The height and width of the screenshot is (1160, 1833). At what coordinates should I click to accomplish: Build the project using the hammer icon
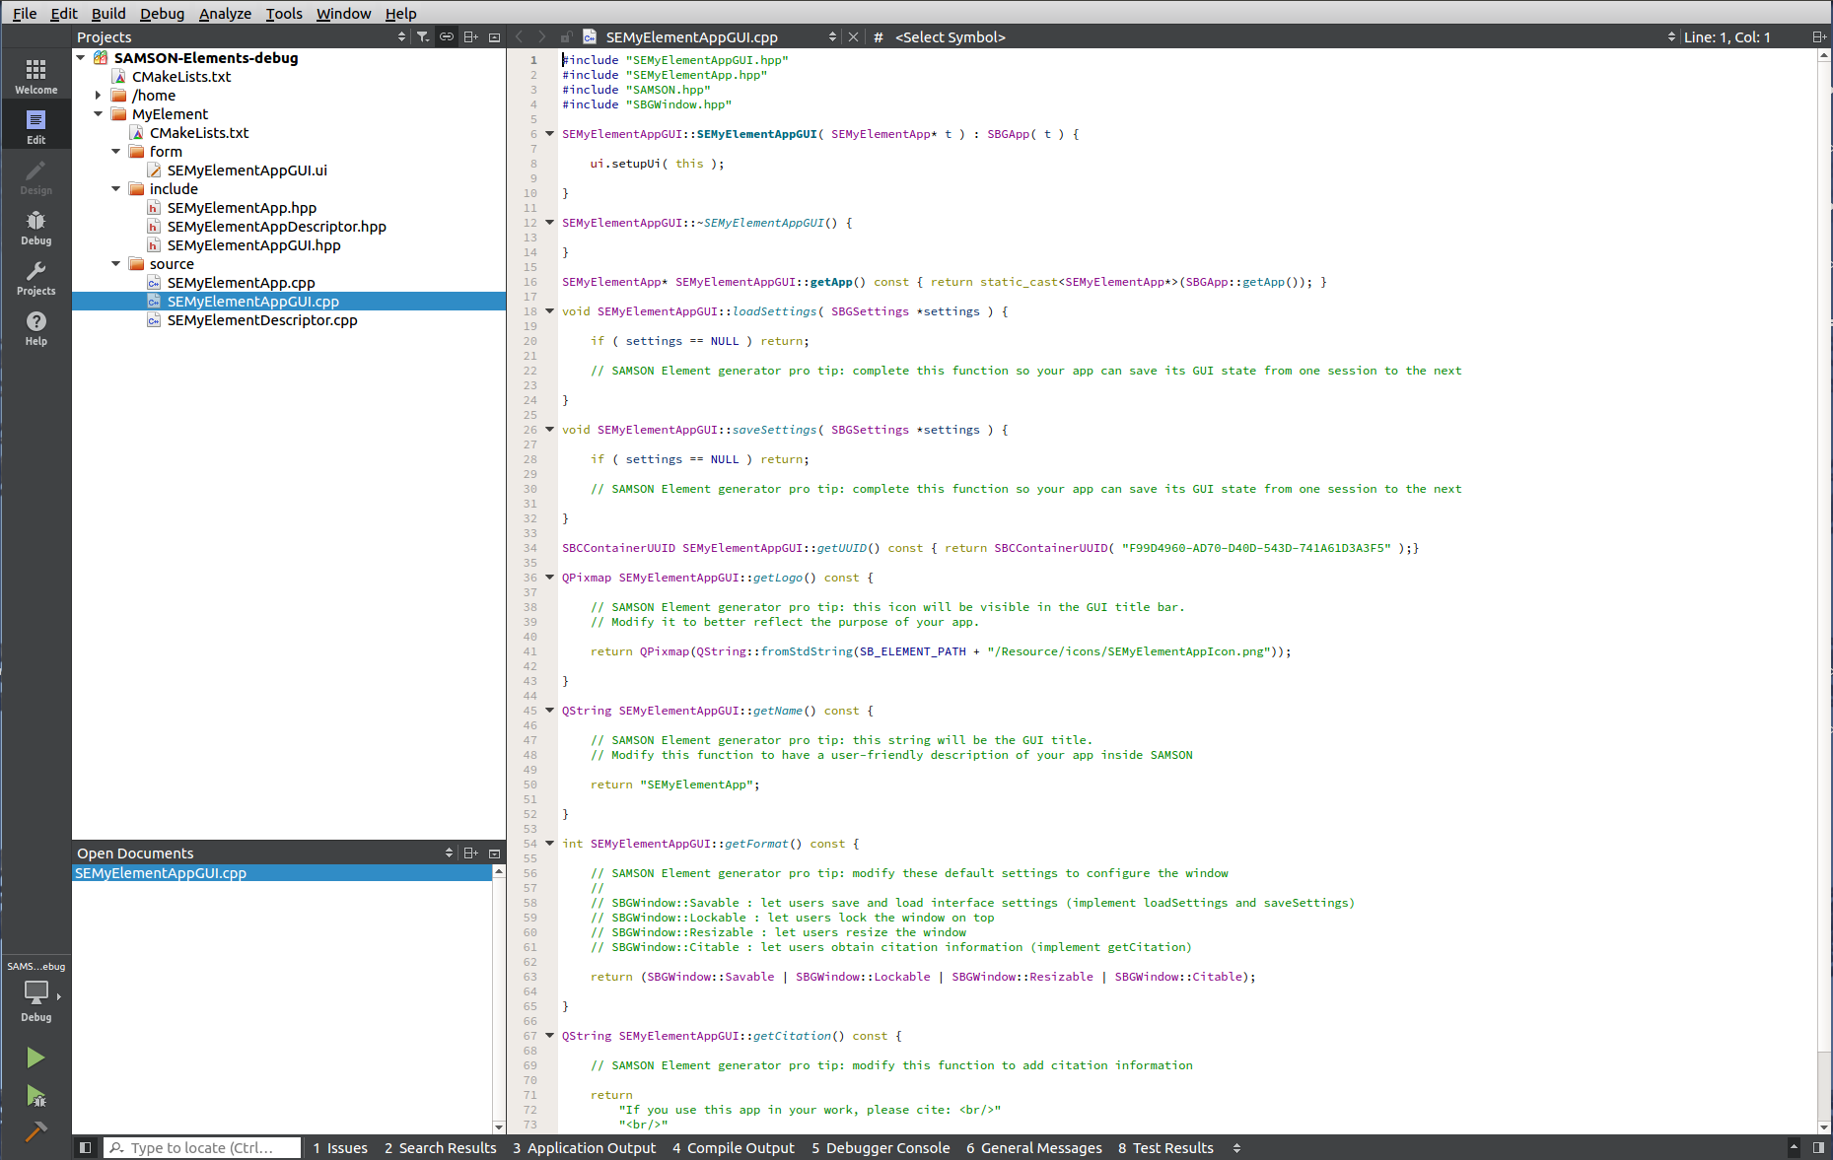pyautogui.click(x=35, y=1131)
